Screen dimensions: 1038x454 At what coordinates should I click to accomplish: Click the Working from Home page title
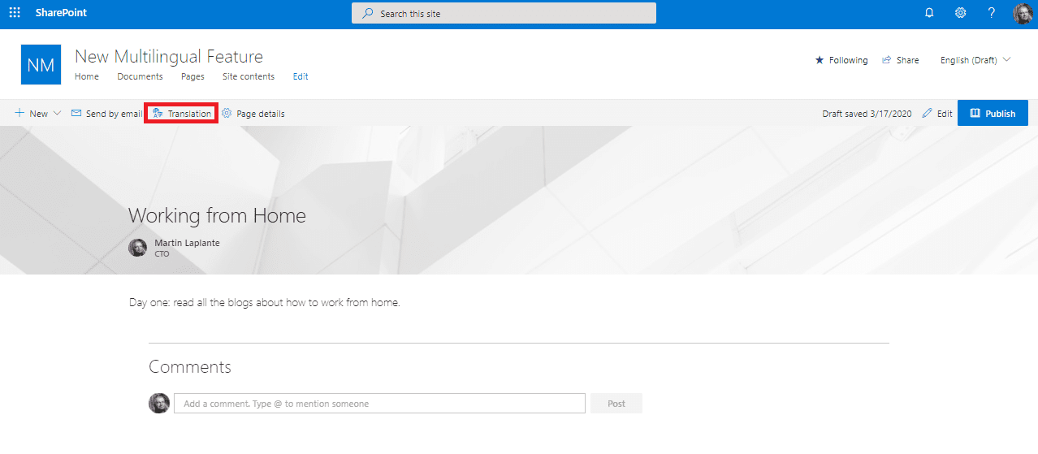coord(217,215)
